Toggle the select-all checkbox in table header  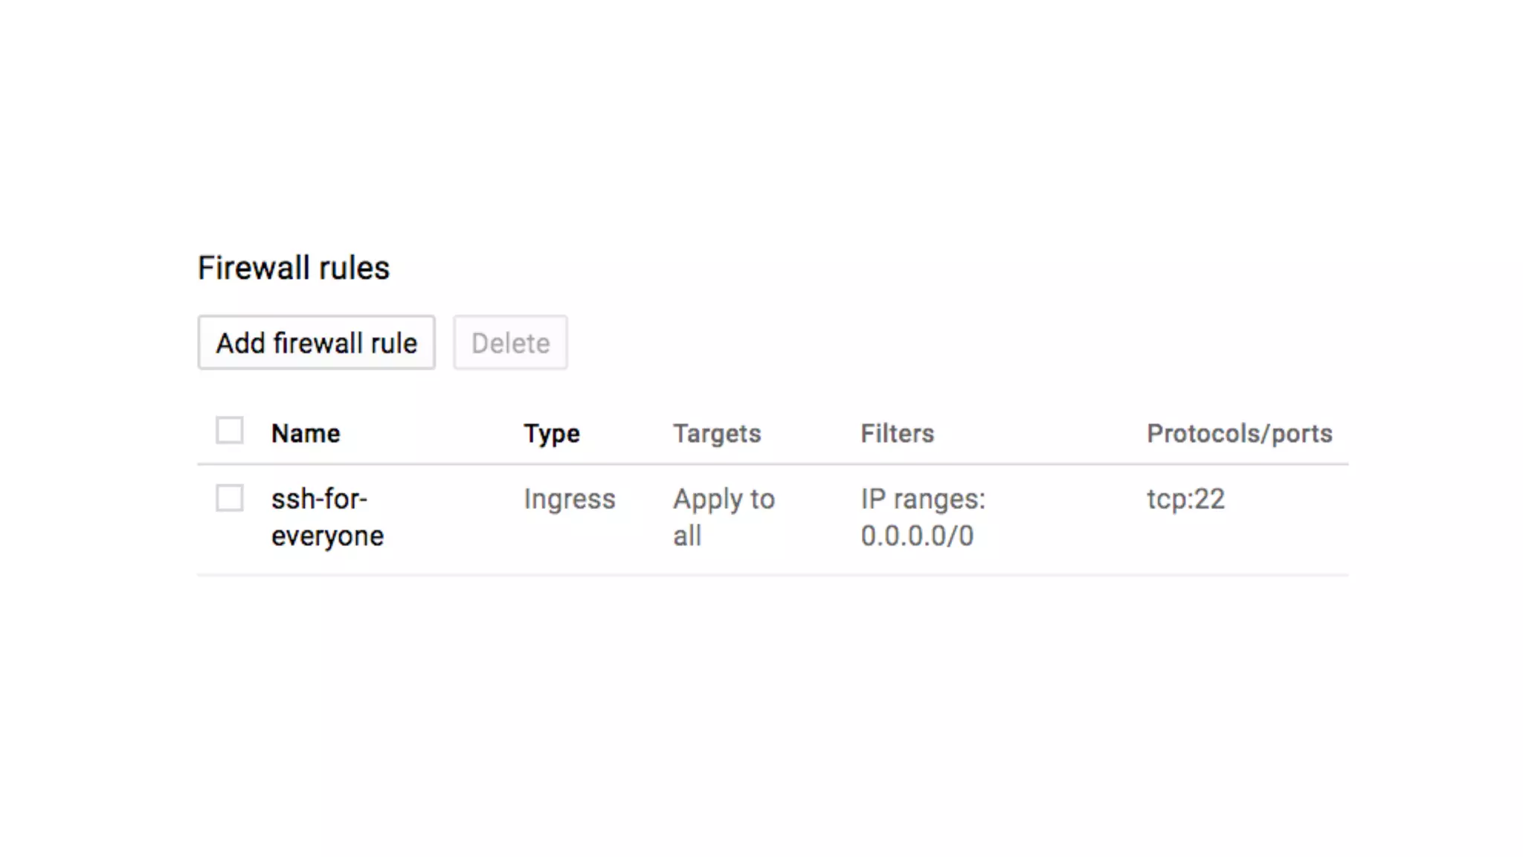229,431
